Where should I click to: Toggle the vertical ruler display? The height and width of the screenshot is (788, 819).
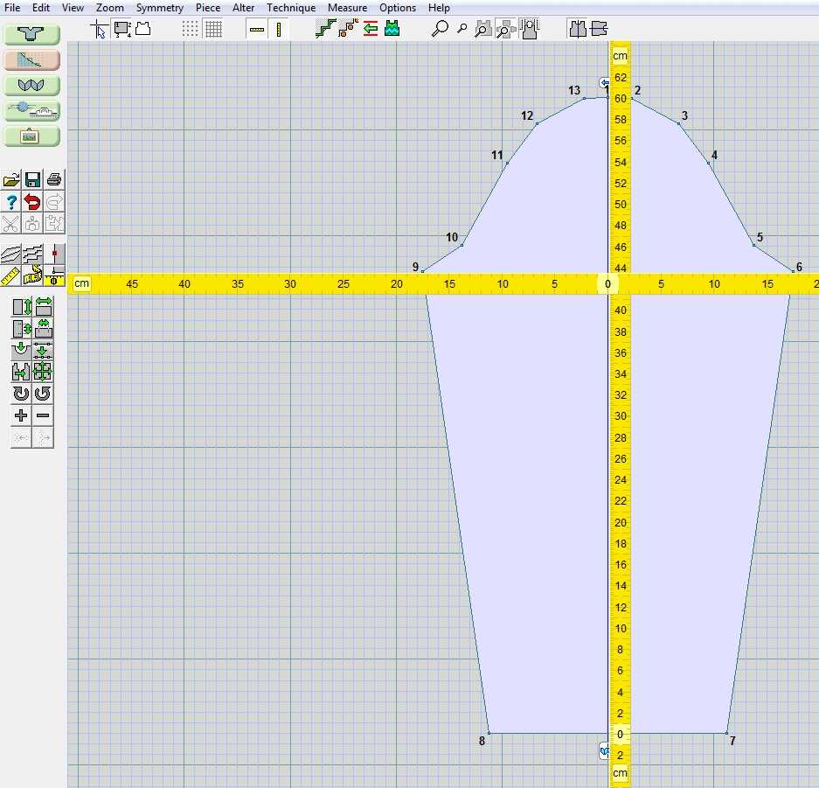click(279, 30)
